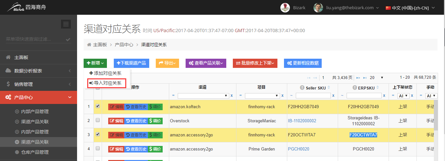Screen dimensions: 445x161
Task: Select 添加对应关系 menu entry
Action: (105, 73)
